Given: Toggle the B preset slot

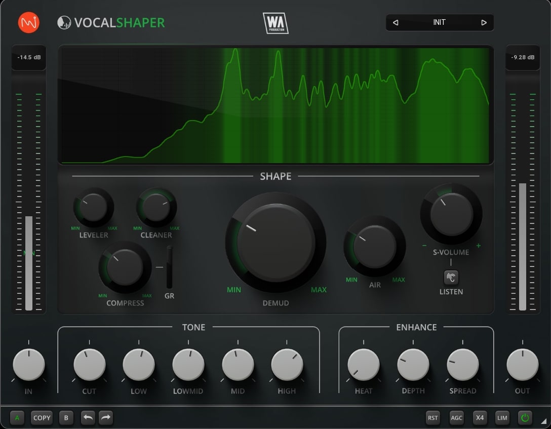Looking at the screenshot, I should click(66, 418).
